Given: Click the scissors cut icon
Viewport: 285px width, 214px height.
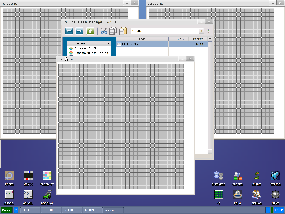Looking at the screenshot, I should tap(104, 31).
